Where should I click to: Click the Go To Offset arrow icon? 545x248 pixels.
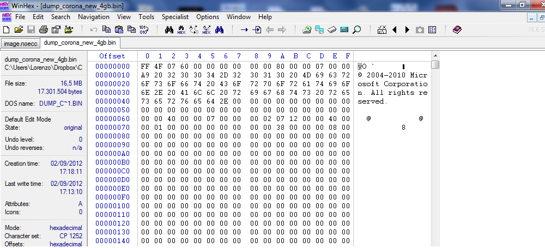pos(245,29)
